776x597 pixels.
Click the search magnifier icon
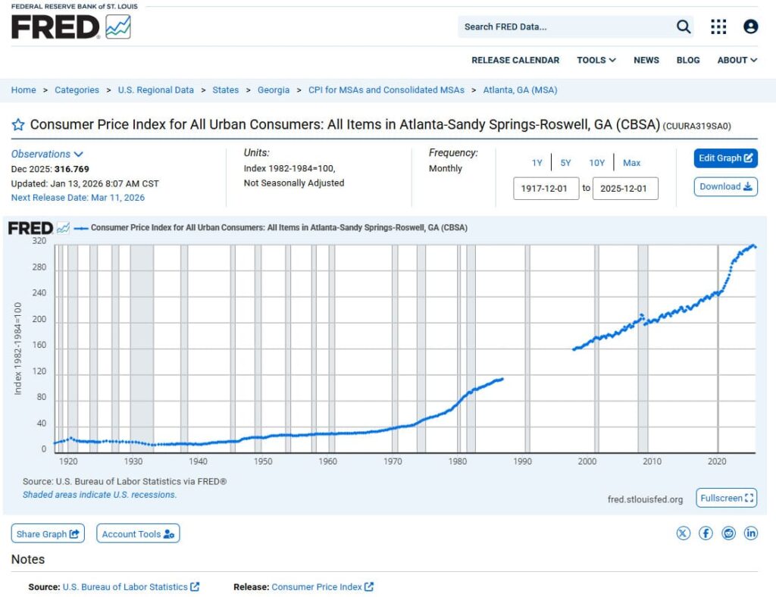pos(684,27)
